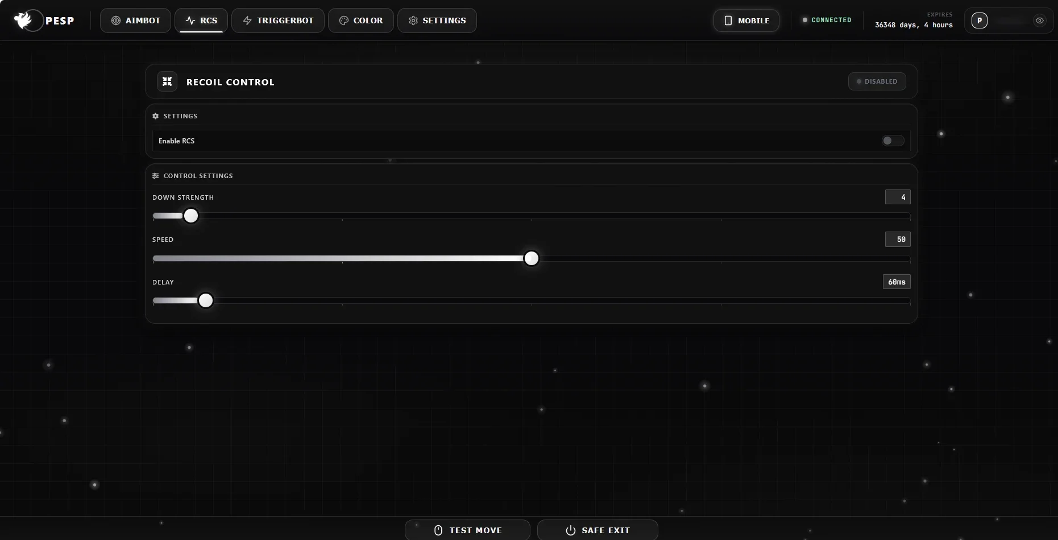Go to the Color tab
1058x540 pixels.
click(x=361, y=20)
